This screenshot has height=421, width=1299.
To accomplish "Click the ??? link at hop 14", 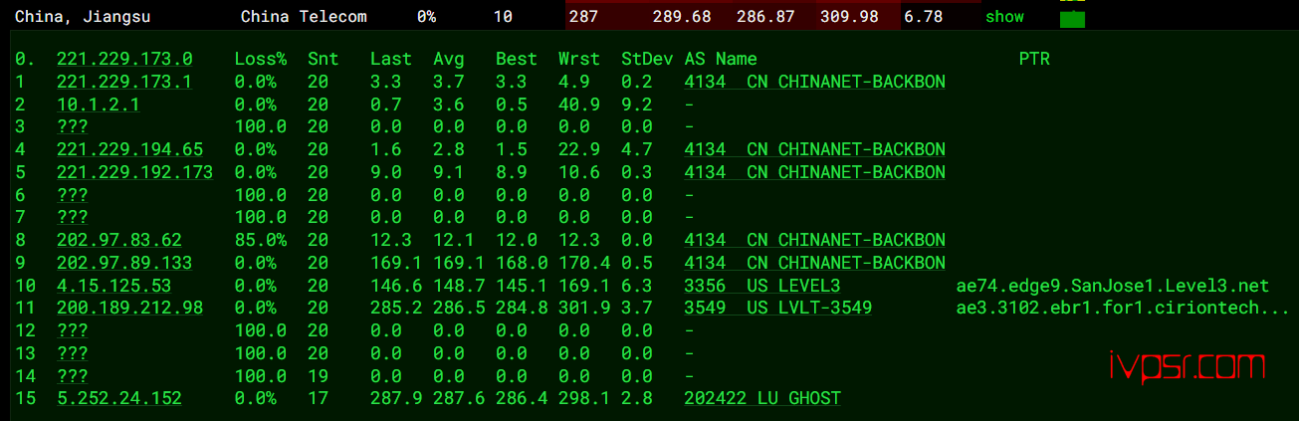I will pyautogui.click(x=72, y=376).
